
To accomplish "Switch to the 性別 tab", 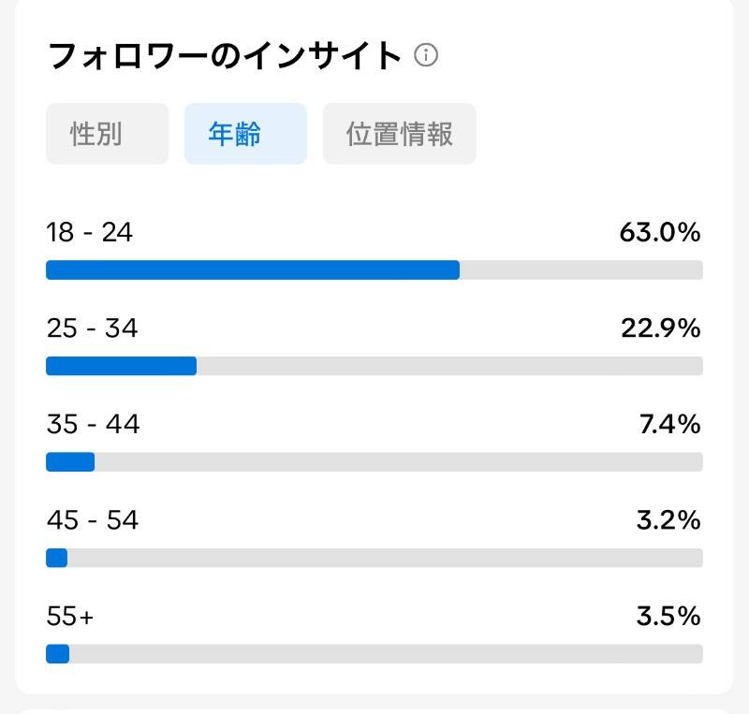I will (x=108, y=134).
